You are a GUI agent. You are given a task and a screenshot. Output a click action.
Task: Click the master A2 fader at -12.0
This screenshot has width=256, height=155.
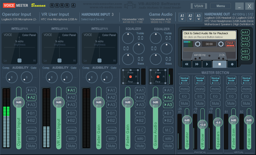[x=202, y=125]
